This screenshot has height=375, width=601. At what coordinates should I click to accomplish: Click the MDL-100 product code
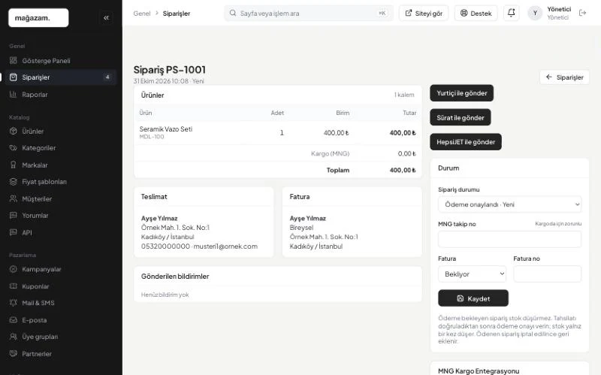pos(152,137)
